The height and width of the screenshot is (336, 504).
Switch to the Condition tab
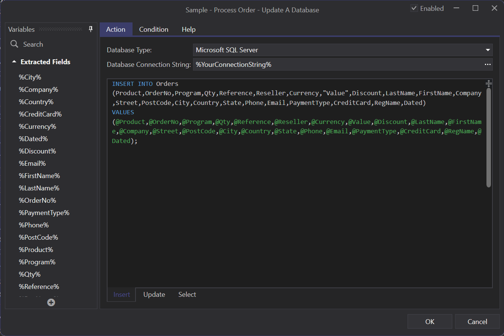[154, 29]
